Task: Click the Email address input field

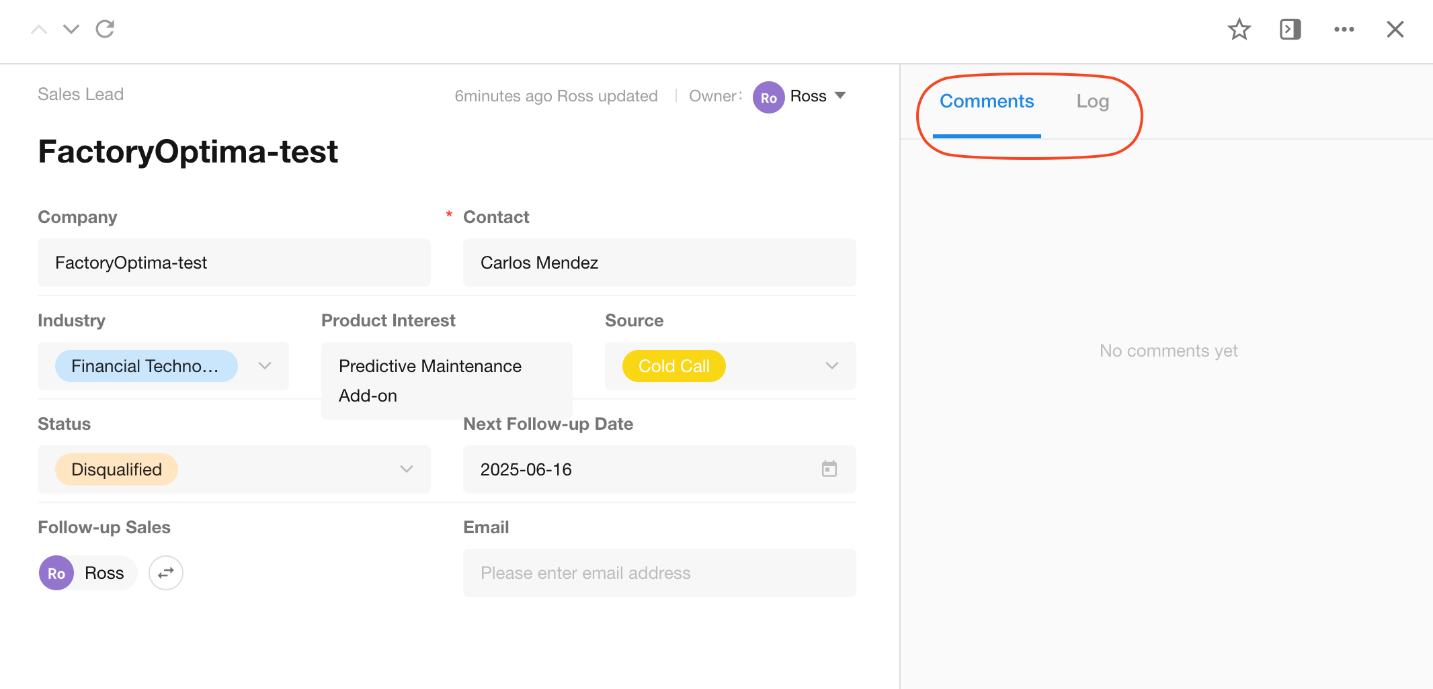Action: (659, 573)
